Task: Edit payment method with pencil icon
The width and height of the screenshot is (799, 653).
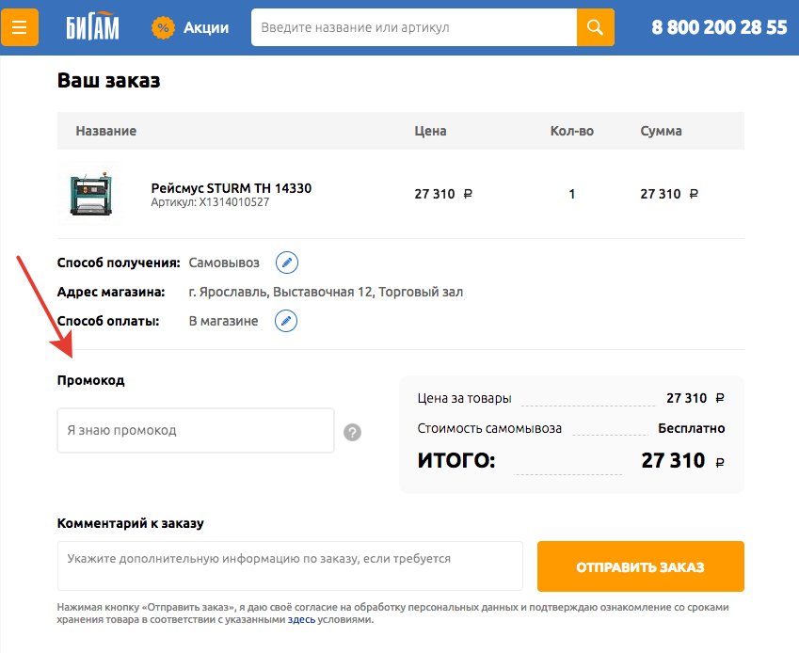Action: [285, 321]
